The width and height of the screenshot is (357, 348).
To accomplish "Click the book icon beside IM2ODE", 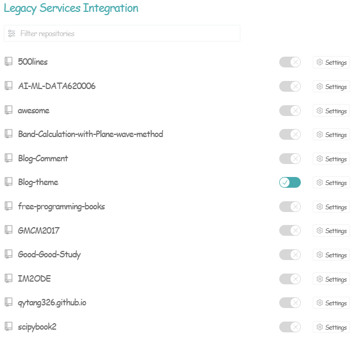I will pyautogui.click(x=8, y=278).
